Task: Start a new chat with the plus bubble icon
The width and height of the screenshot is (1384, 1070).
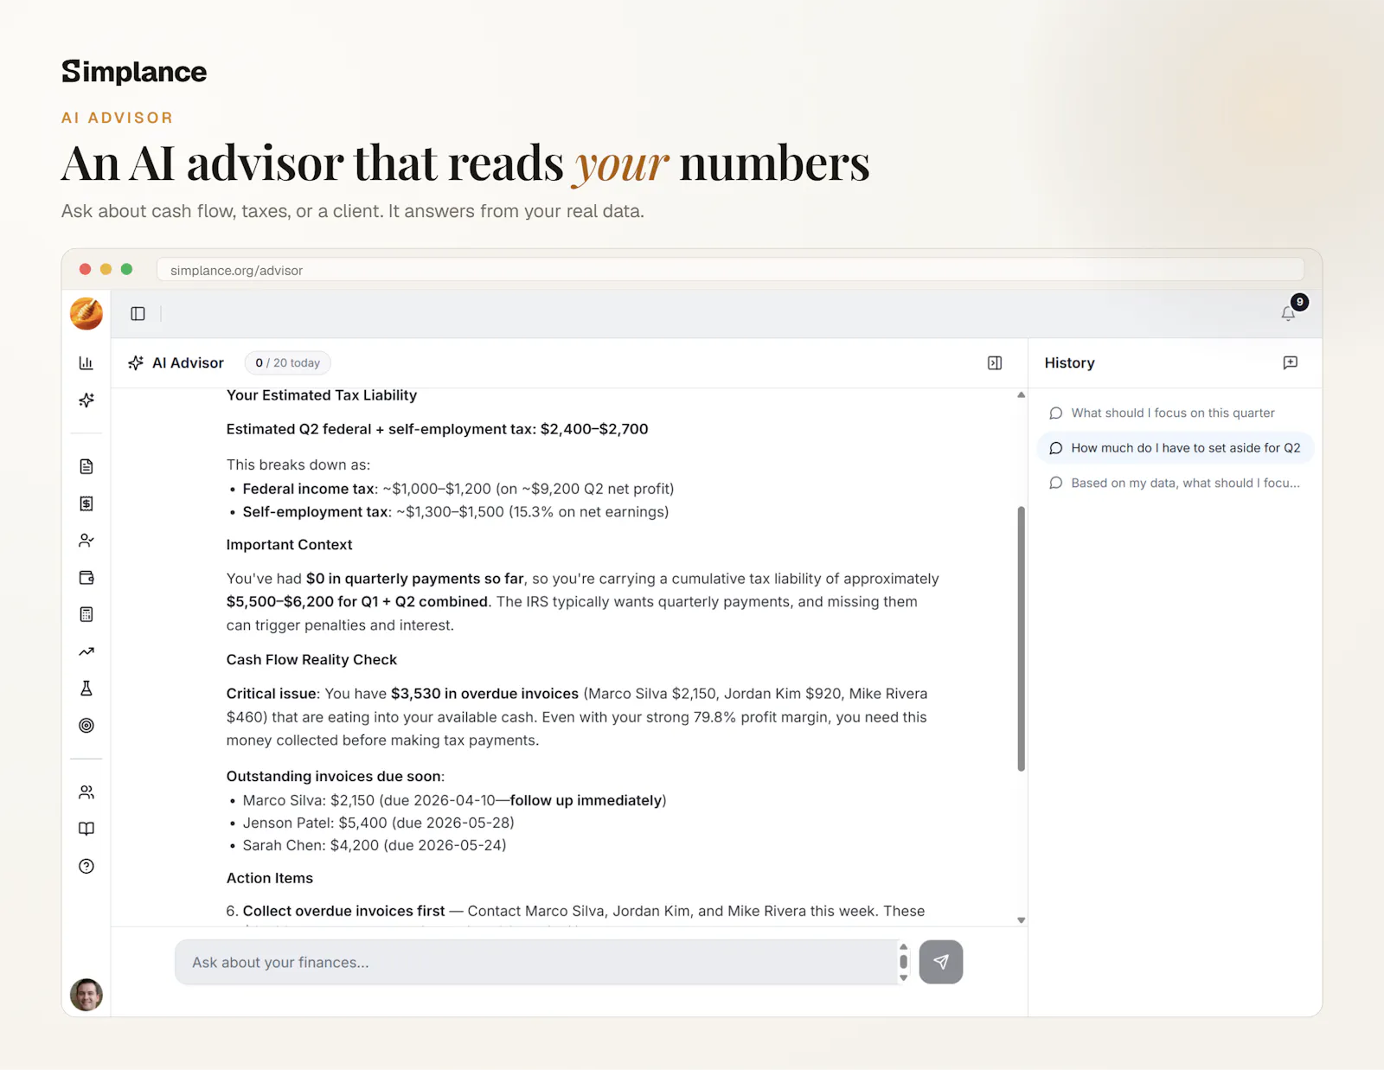Action: pos(1291,363)
